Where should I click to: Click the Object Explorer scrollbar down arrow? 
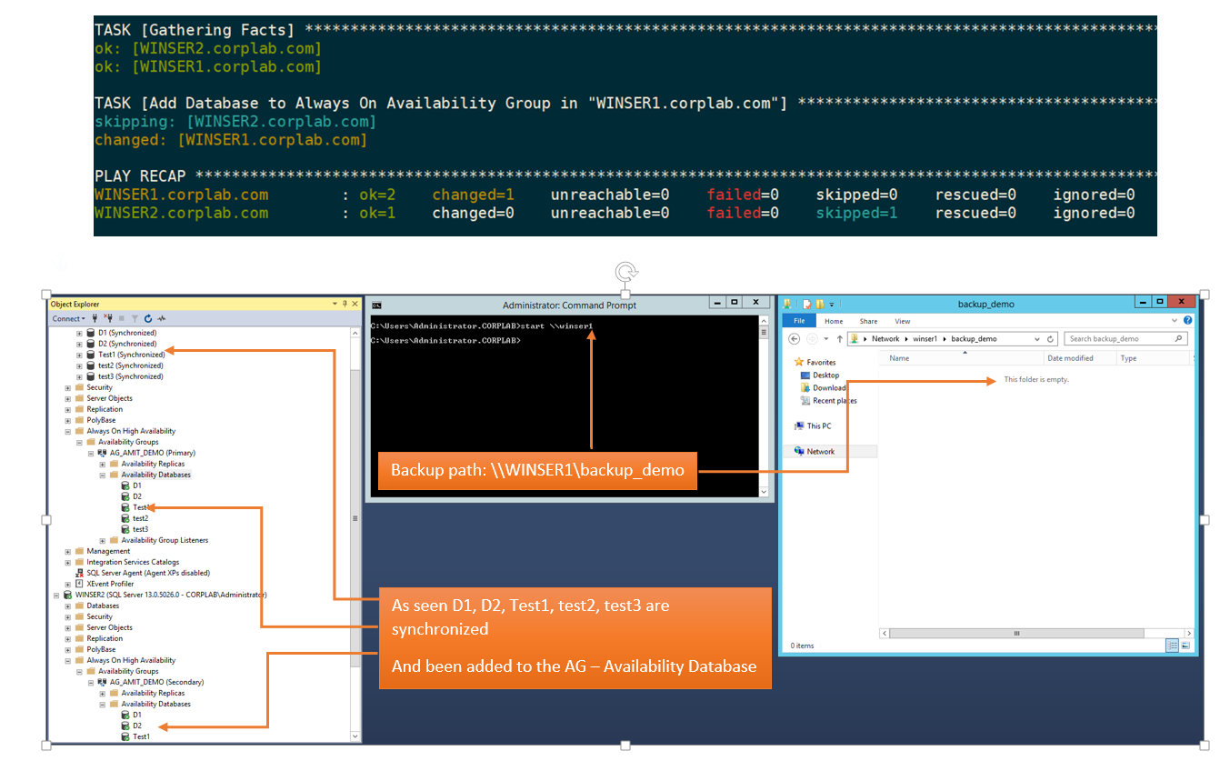[x=355, y=736]
